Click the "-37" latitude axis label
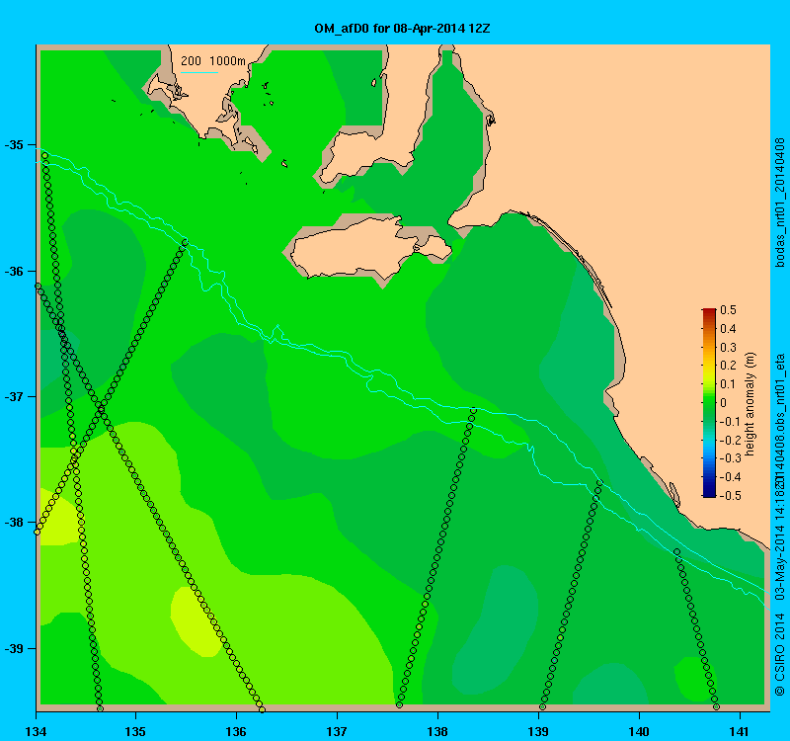Image resolution: width=790 pixels, height=741 pixels. coord(14,397)
